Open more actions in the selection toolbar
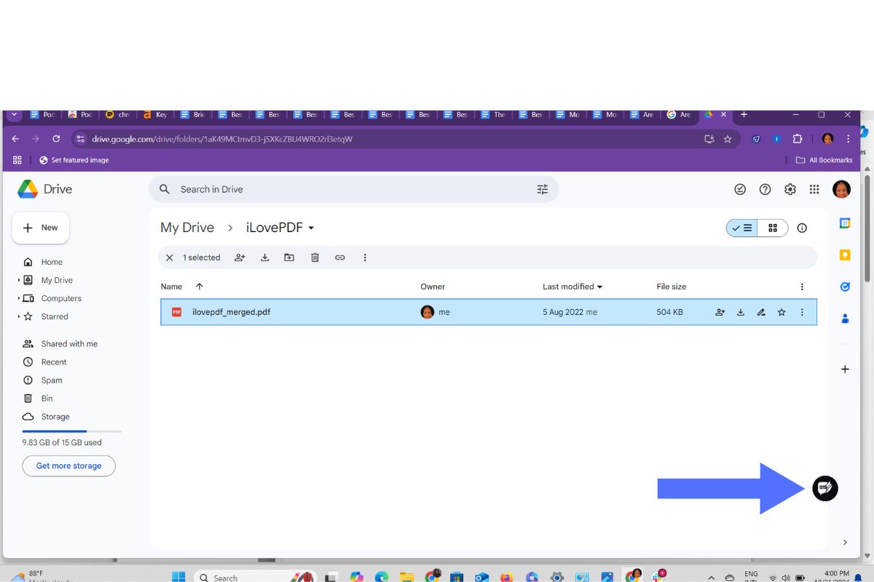The image size is (874, 582). 365,258
